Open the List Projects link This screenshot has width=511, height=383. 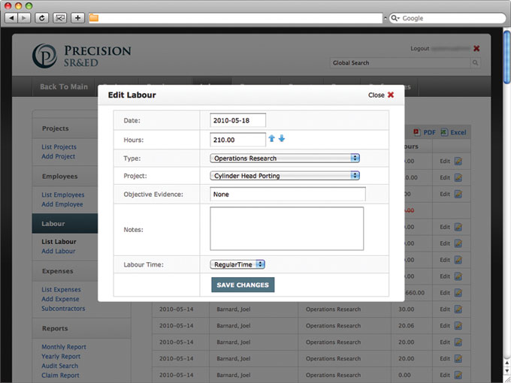pos(59,147)
